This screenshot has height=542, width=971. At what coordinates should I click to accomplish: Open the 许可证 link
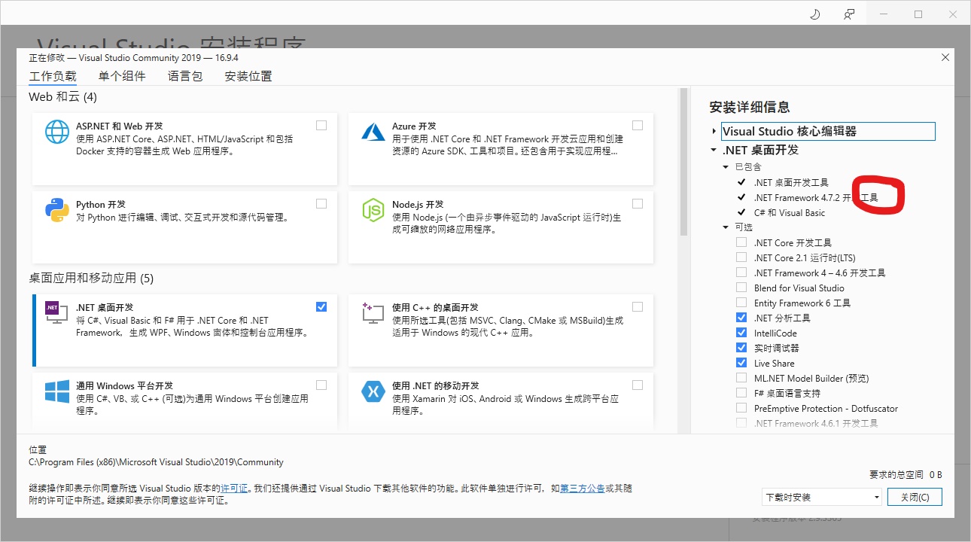(x=234, y=489)
